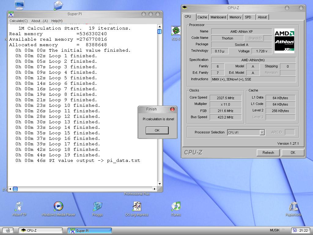Click the 'Allocated memory = 8388648' line

[58, 45]
